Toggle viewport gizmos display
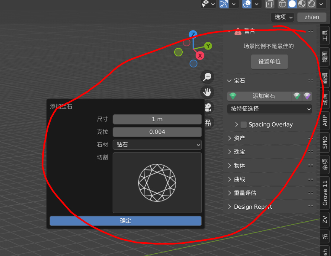Image resolution: width=331 pixels, height=256 pixels. 224,4
